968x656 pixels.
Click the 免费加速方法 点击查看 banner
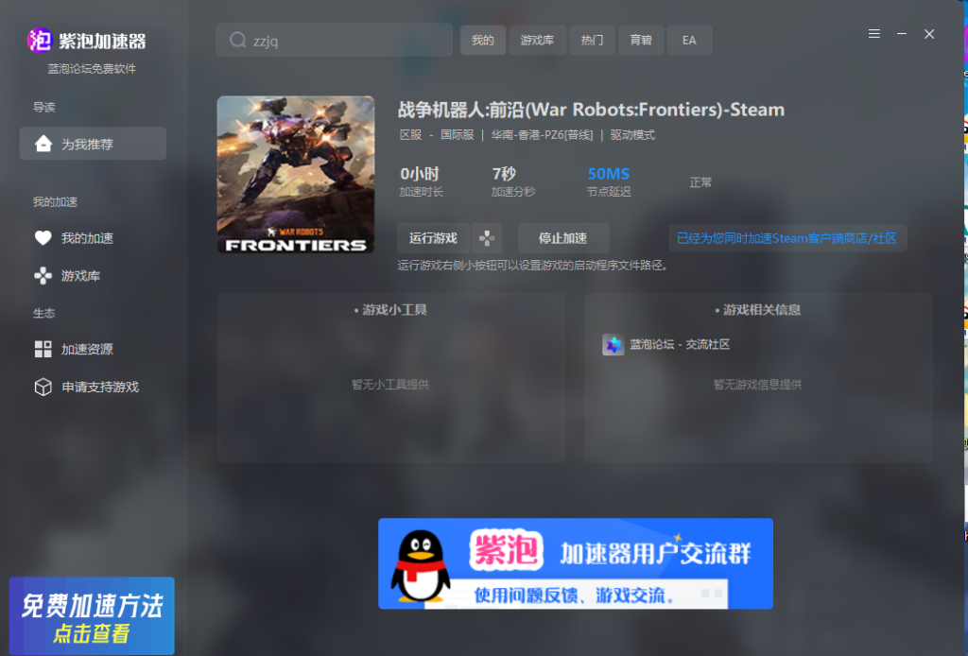coord(92,616)
